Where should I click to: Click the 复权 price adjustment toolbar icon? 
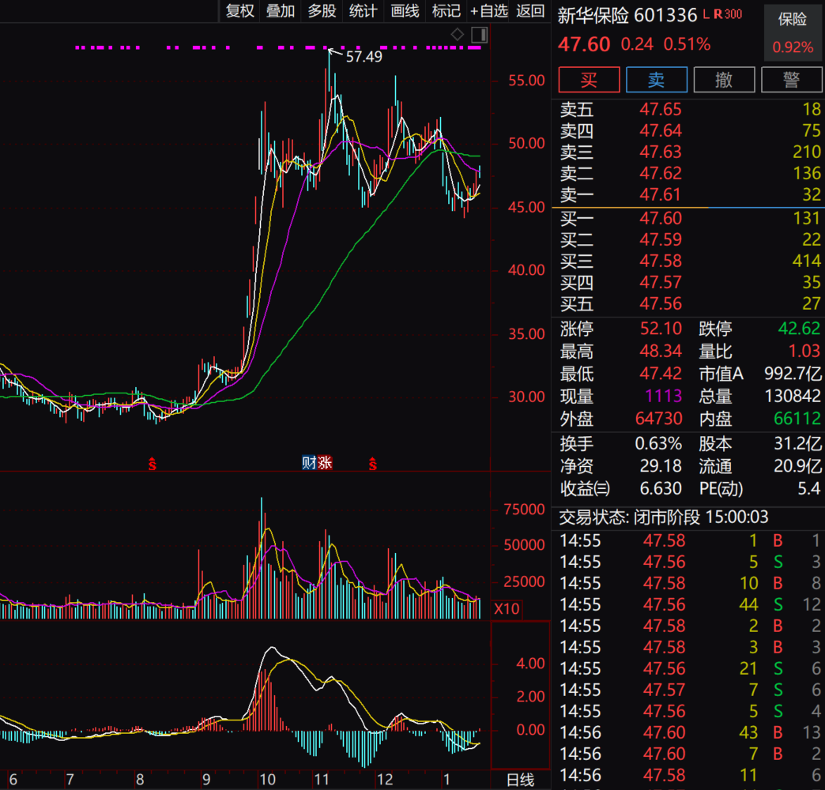point(239,12)
